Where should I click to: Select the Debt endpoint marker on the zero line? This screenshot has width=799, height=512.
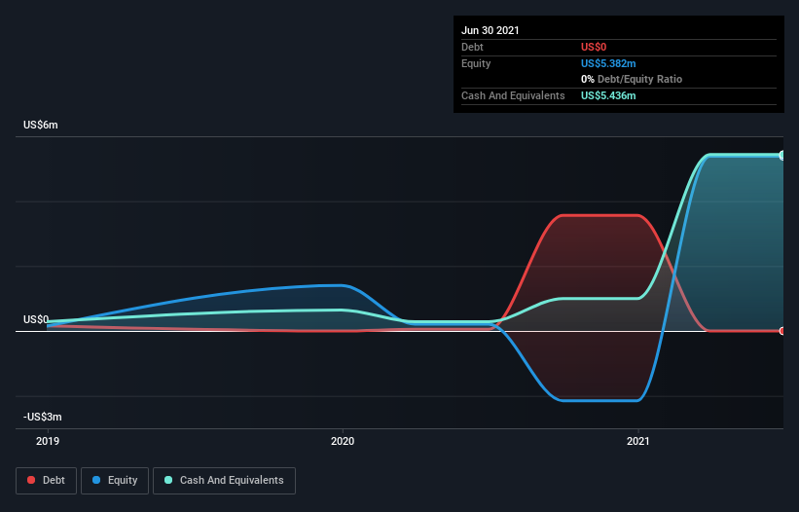click(x=781, y=331)
